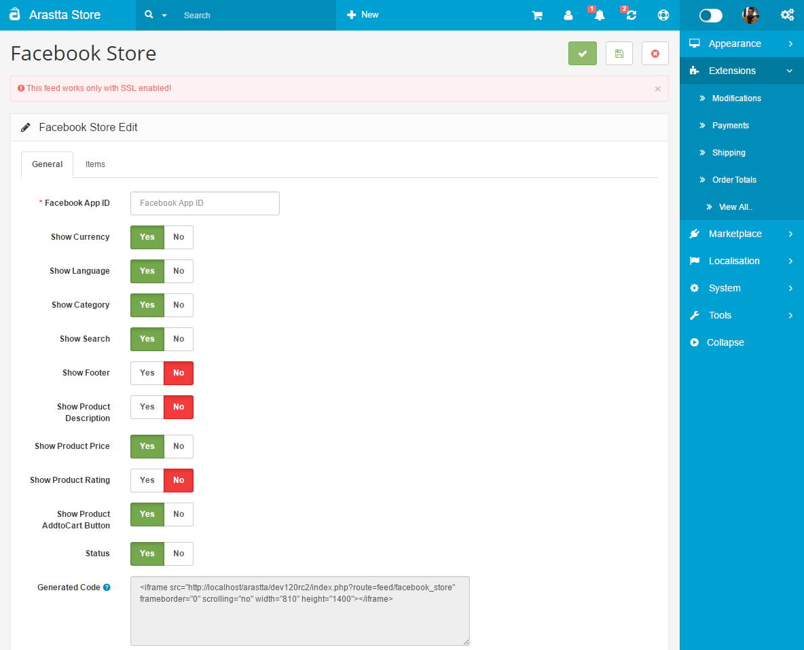Click the Arastta logo icon
Image resolution: width=804 pixels, height=650 pixels.
click(x=15, y=14)
